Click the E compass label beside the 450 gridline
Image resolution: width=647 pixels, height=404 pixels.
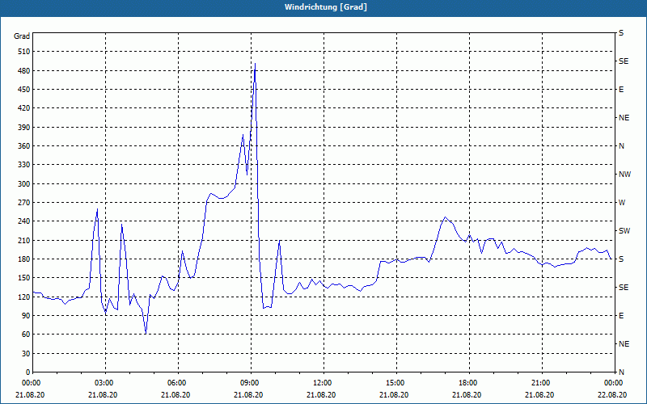621,90
